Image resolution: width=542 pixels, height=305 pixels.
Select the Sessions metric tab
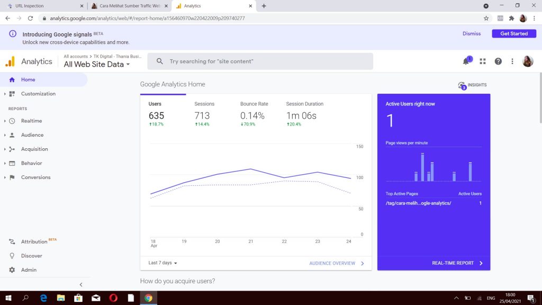coord(209,113)
